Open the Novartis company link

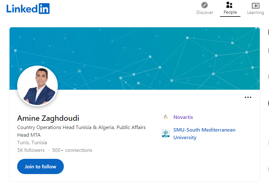(183, 117)
